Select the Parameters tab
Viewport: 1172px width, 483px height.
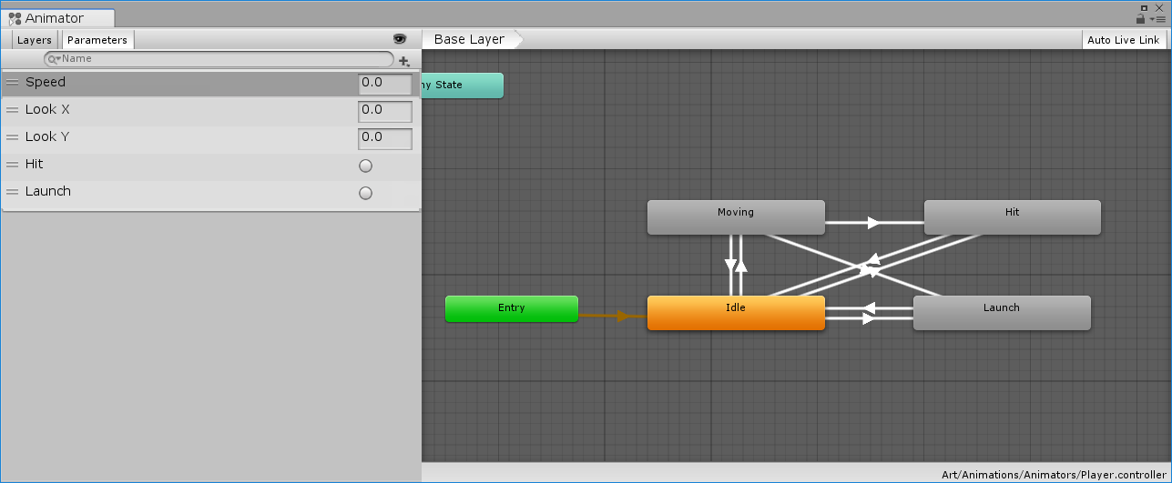97,40
